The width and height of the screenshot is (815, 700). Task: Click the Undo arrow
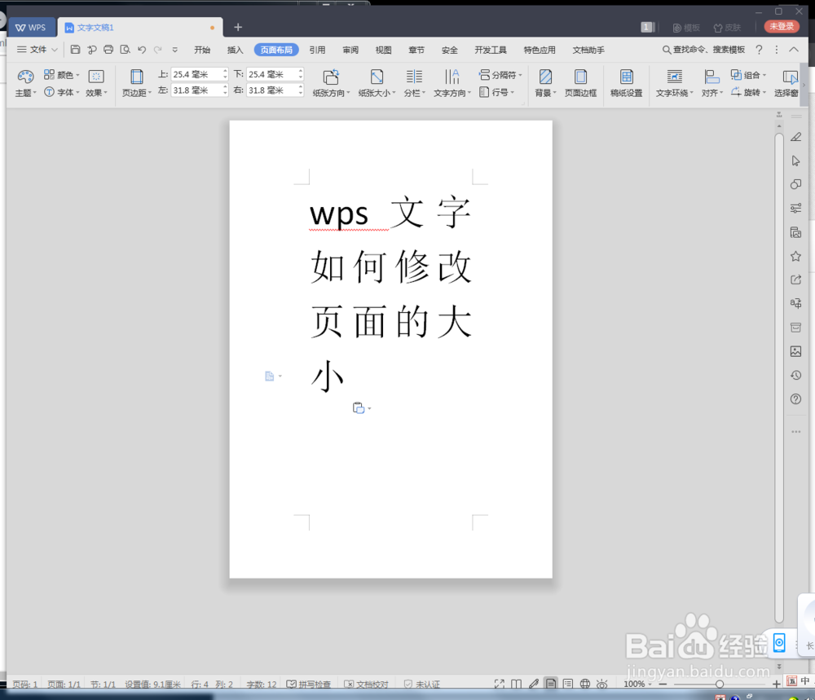tap(141, 50)
